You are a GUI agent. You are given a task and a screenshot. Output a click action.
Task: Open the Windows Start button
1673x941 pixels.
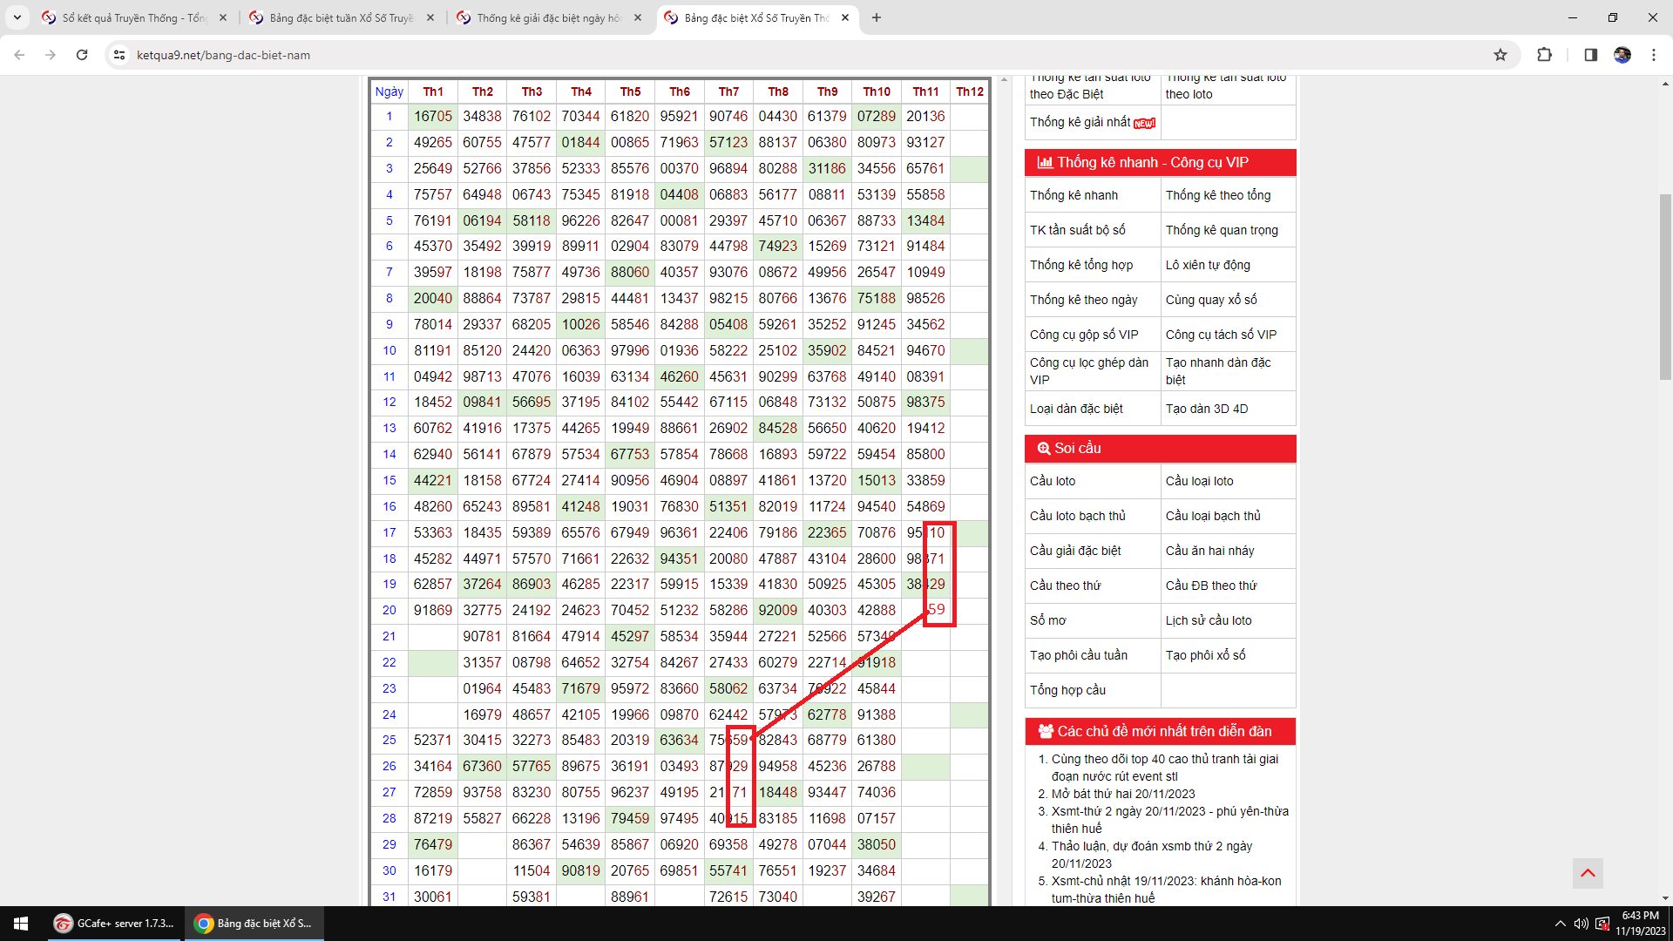click(x=21, y=923)
